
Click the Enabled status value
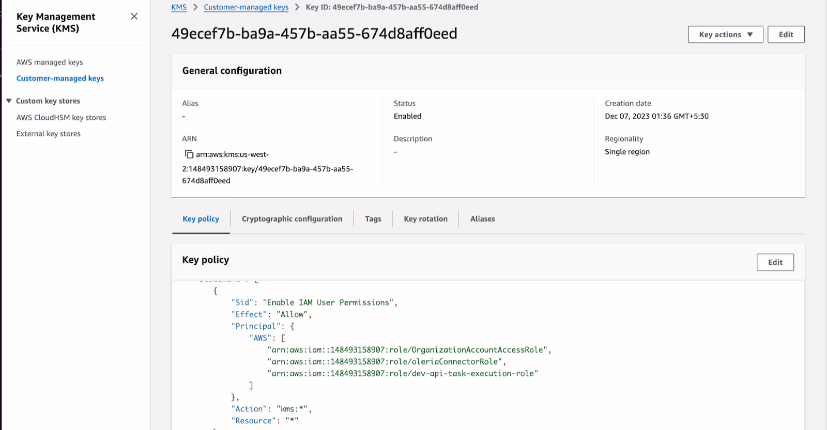point(407,116)
